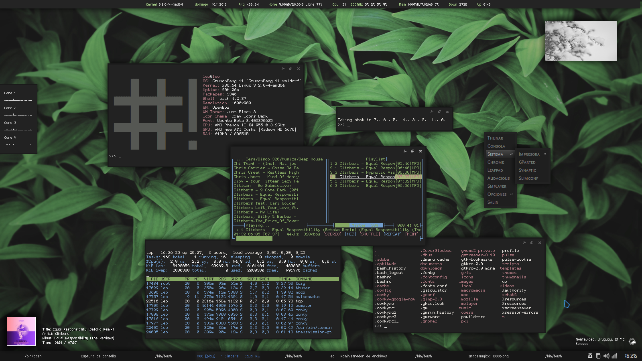
Task: Launch Synaptic from the Sistema submenu
Action: (x=527, y=170)
